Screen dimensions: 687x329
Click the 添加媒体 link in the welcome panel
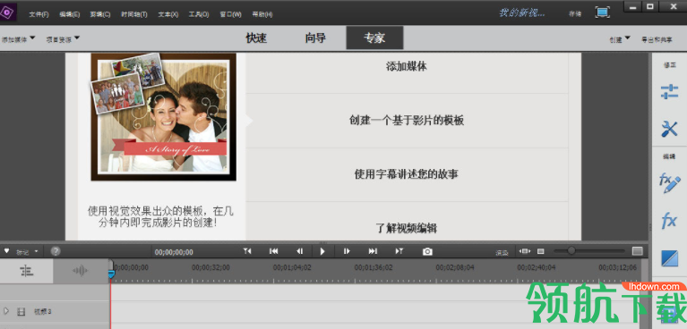click(x=407, y=66)
